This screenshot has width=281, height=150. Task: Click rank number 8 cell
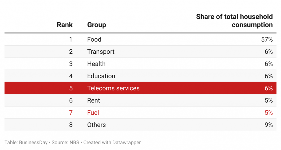(x=71, y=125)
